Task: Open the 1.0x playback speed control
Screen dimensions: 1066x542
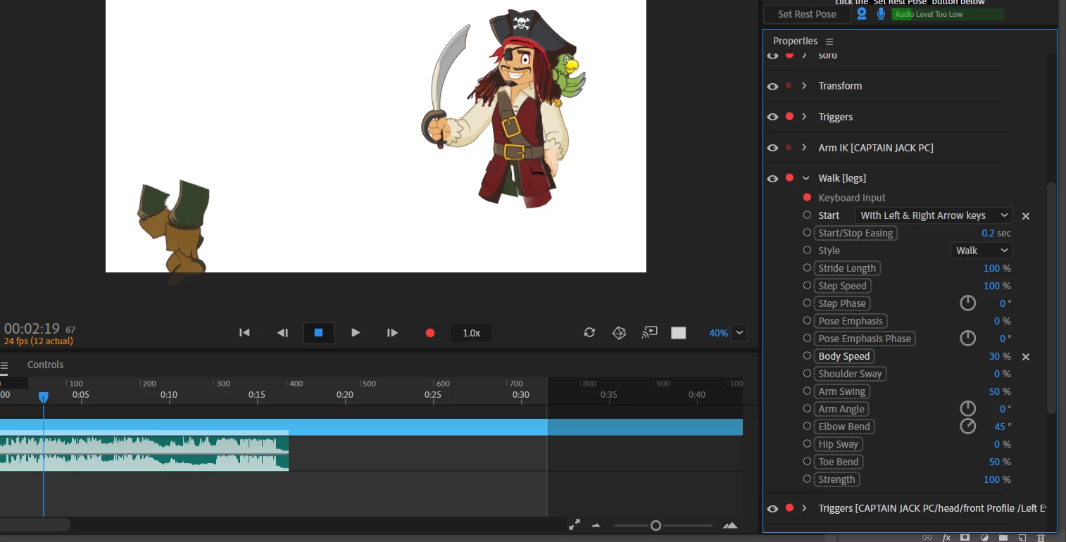Action: [471, 333]
